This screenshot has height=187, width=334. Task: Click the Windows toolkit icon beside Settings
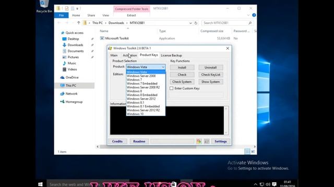[207, 141]
